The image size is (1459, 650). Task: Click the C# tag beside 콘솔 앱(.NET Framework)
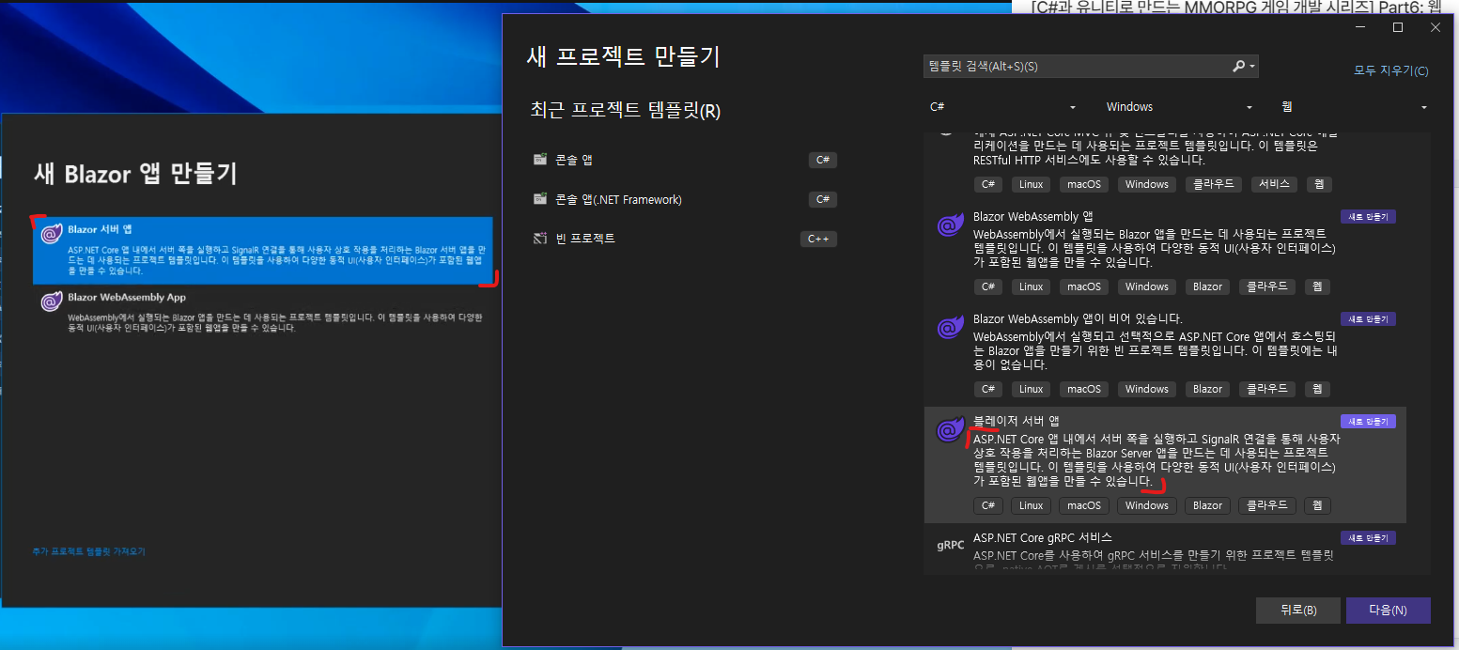point(822,199)
